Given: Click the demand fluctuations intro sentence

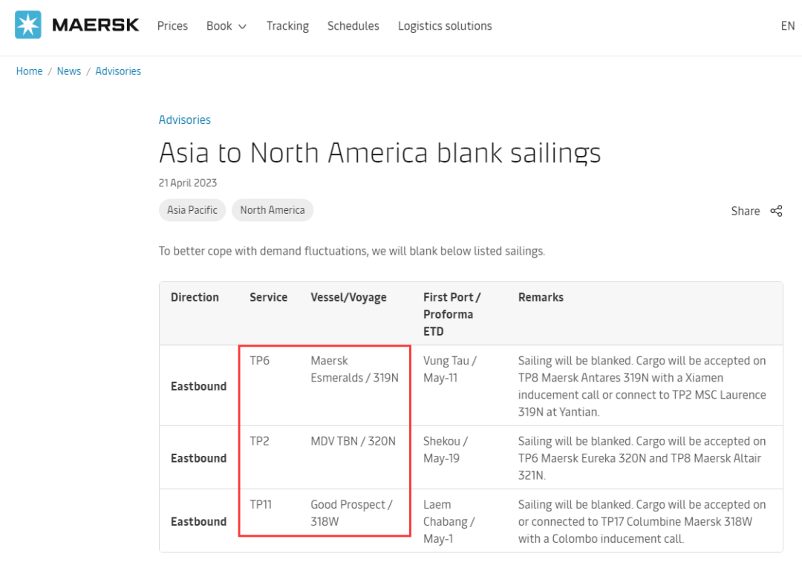Looking at the screenshot, I should click(352, 251).
